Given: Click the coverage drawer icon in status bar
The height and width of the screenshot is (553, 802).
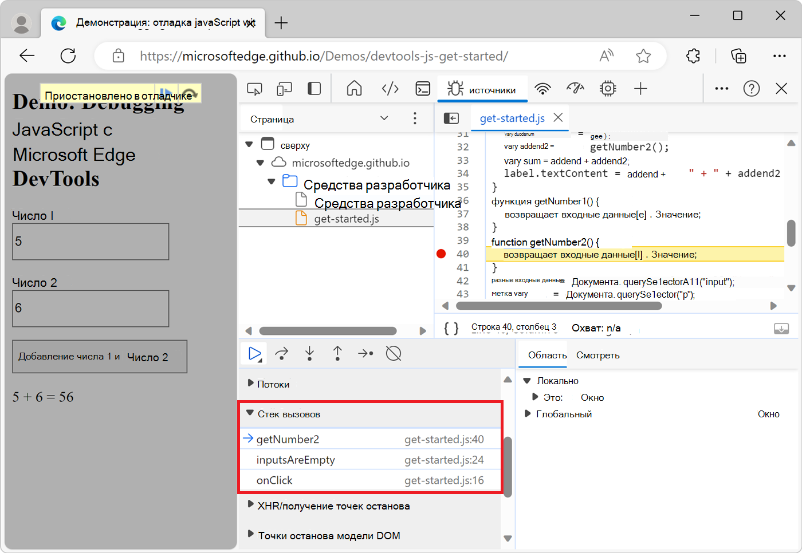Looking at the screenshot, I should click(781, 329).
